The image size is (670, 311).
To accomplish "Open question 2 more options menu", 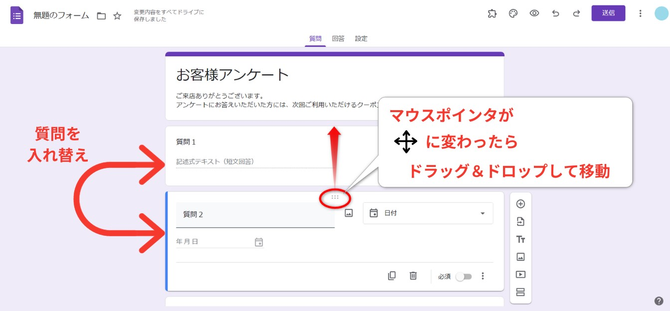I will (x=483, y=276).
